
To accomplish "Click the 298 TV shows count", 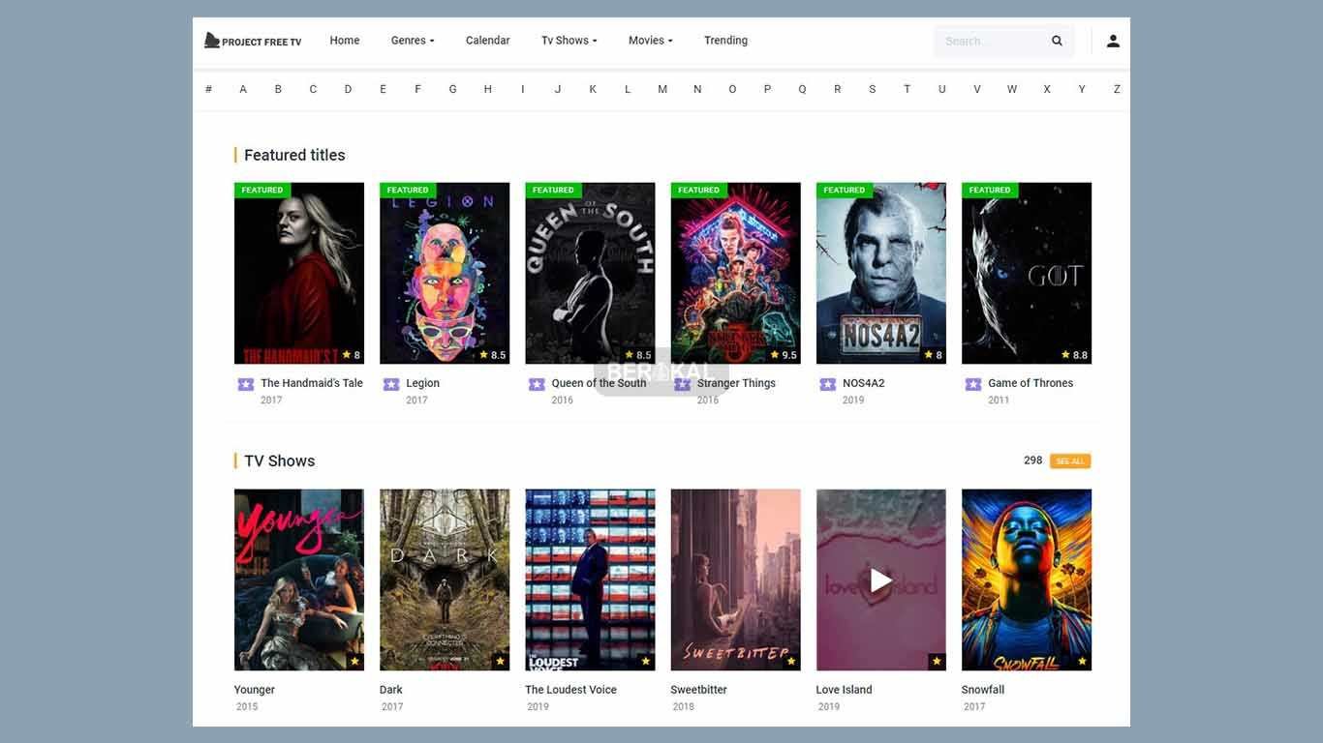I will (x=1033, y=461).
